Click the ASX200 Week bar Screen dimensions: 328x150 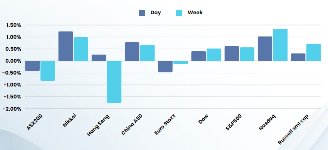pyautogui.click(x=48, y=71)
